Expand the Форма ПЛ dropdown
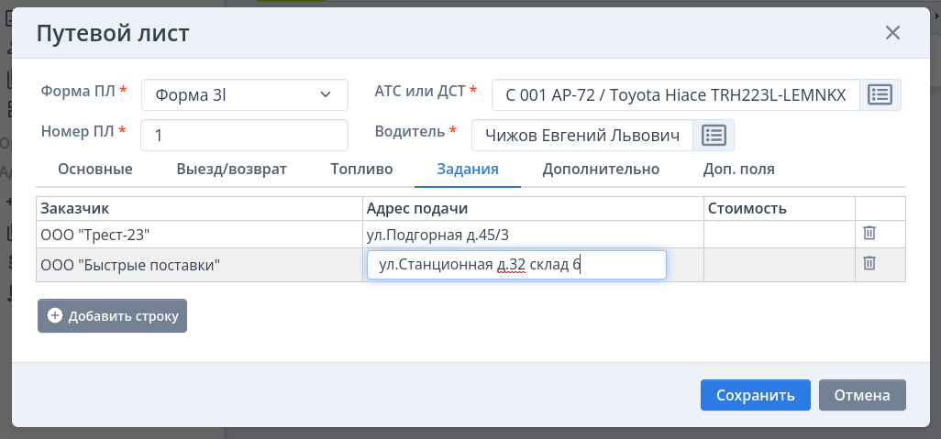 pyautogui.click(x=245, y=94)
